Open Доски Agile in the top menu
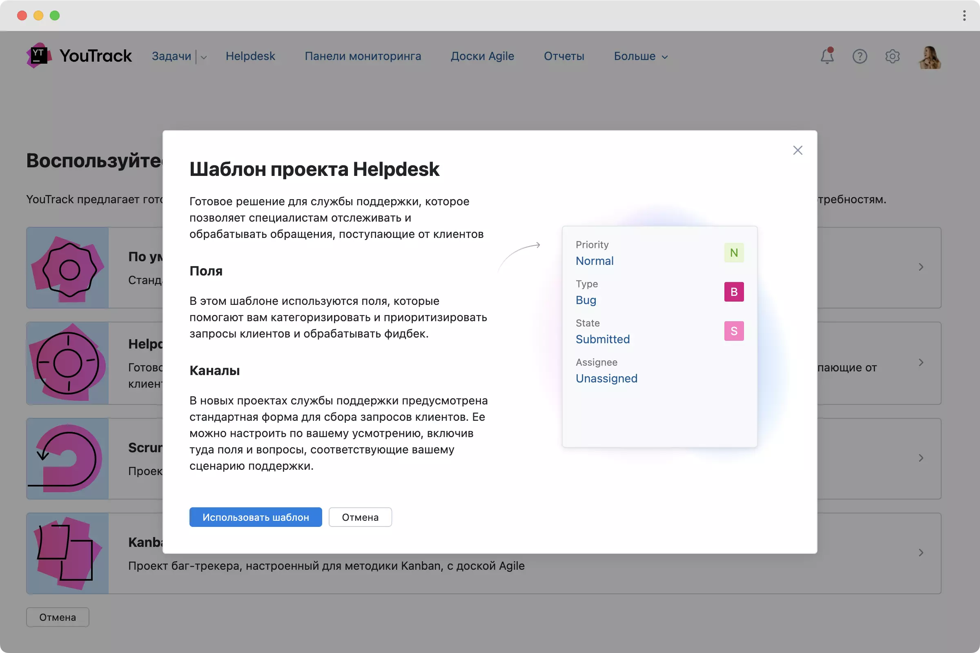This screenshot has height=653, width=980. click(x=482, y=56)
